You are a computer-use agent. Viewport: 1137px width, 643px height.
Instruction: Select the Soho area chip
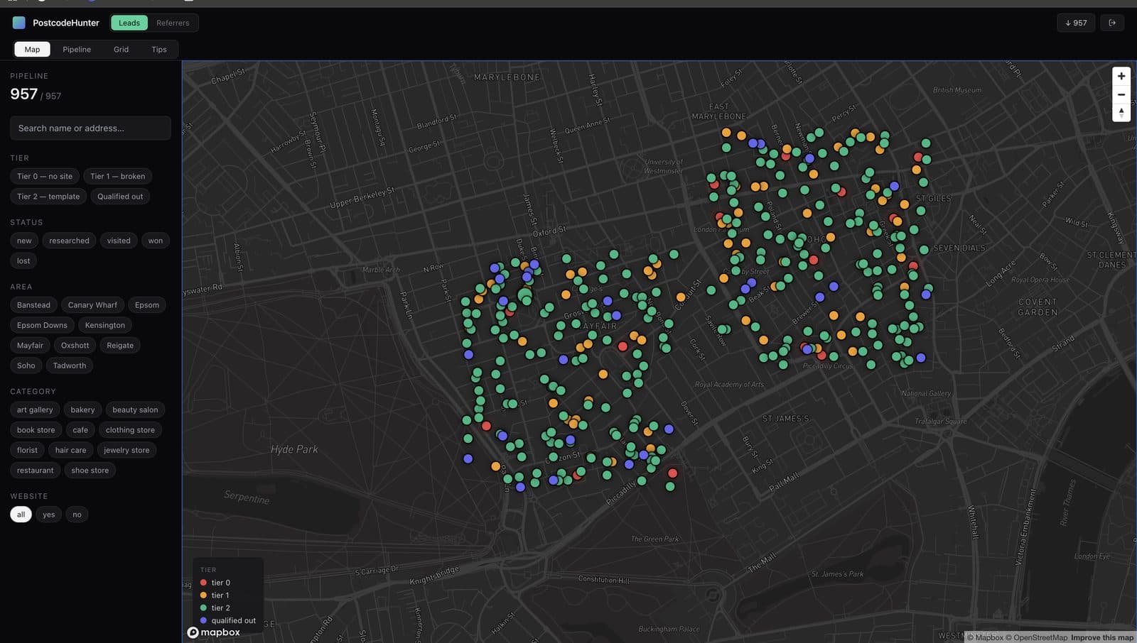click(26, 366)
